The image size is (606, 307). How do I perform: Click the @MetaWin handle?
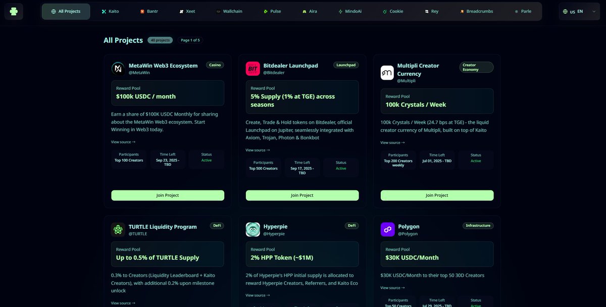139,73
